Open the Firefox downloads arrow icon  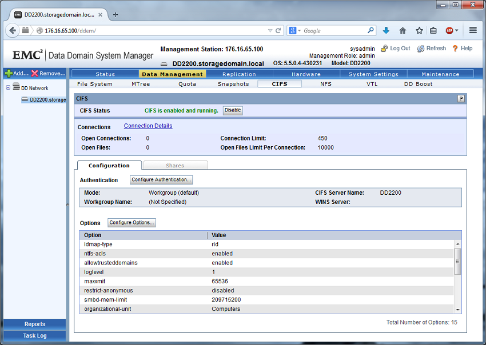[x=386, y=30]
